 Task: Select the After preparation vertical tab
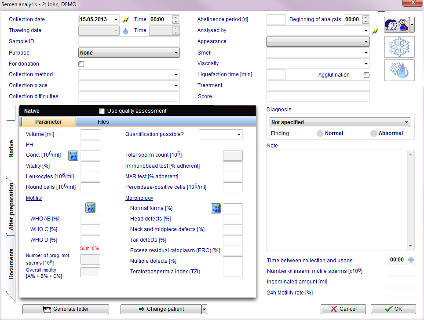(11, 206)
